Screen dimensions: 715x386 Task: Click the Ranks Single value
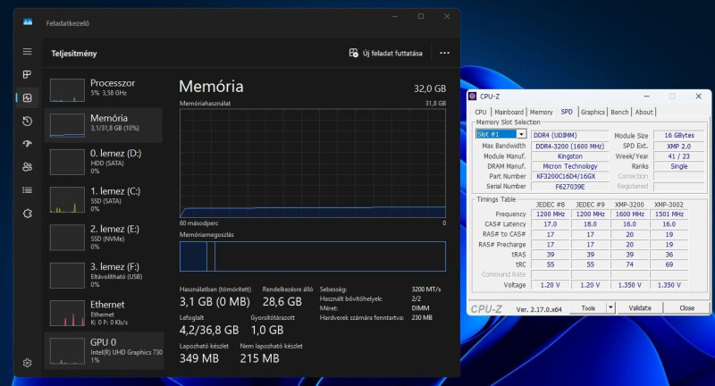coord(679,166)
